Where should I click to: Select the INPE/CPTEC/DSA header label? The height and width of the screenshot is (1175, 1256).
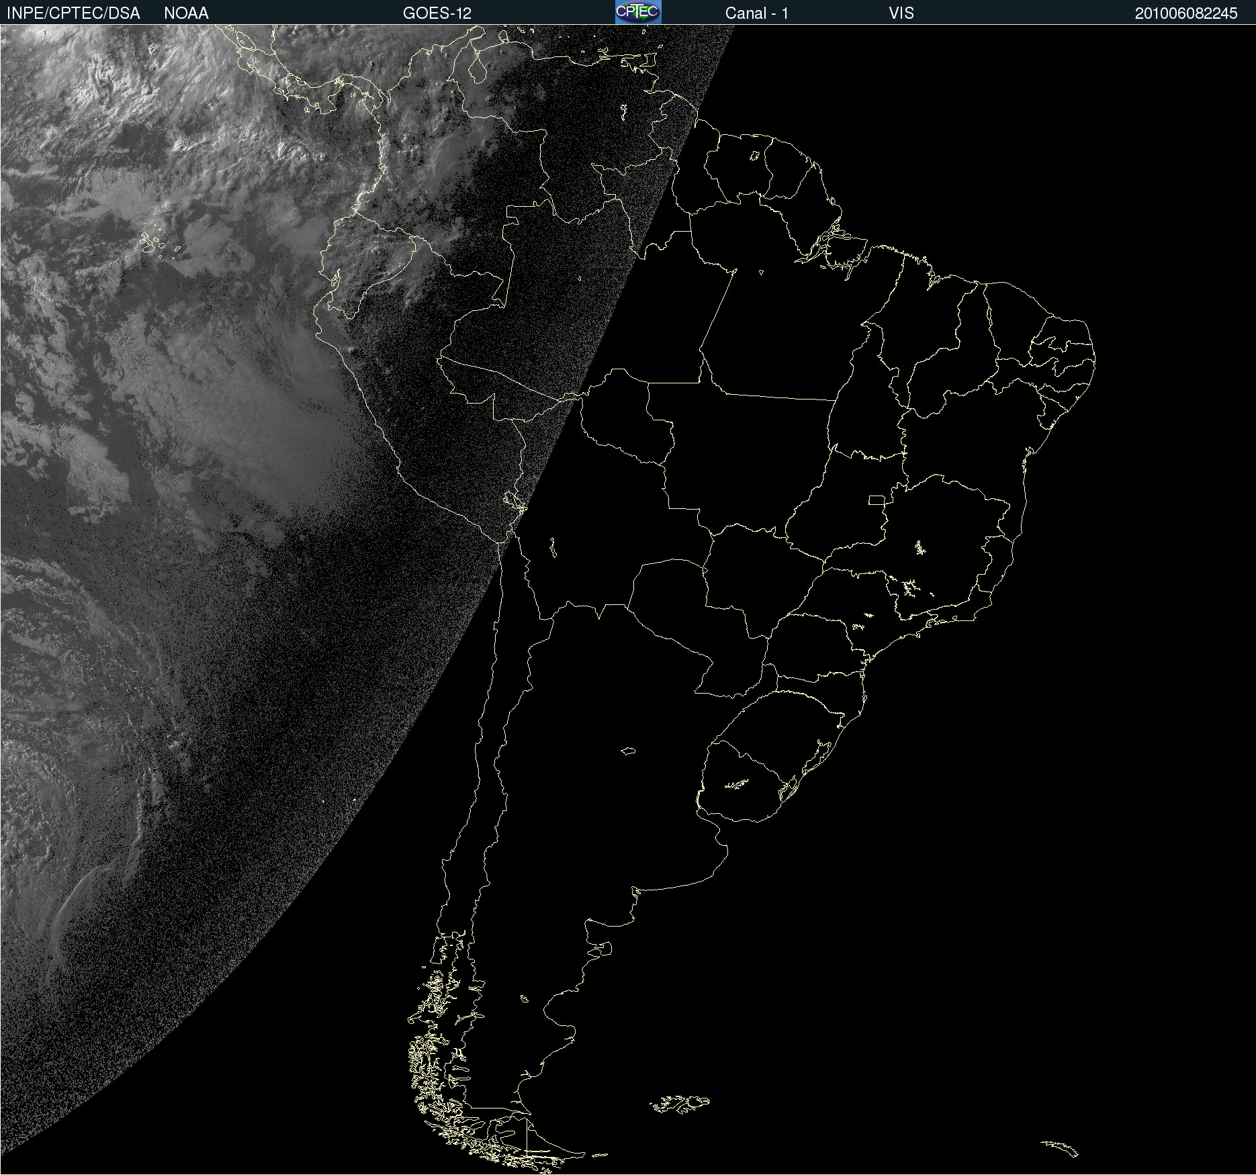point(73,13)
